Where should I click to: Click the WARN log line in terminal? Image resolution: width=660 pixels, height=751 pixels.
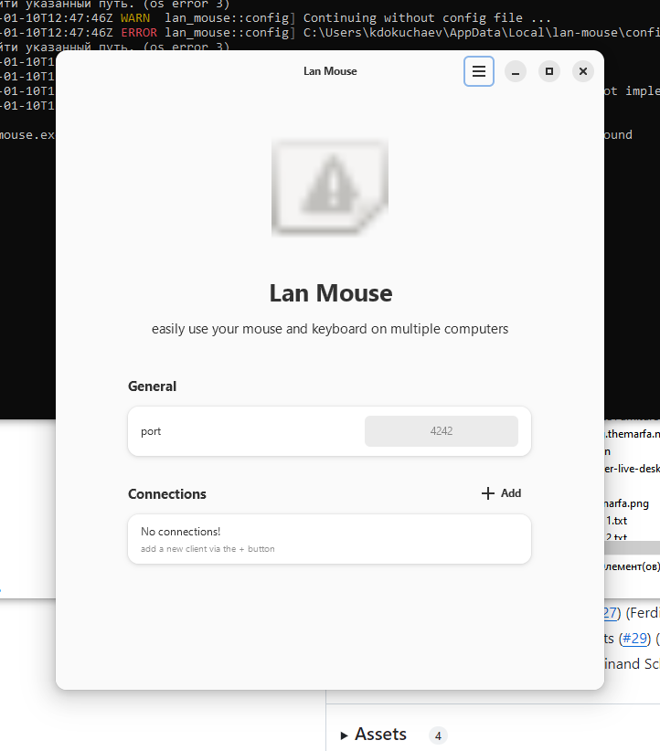275,18
